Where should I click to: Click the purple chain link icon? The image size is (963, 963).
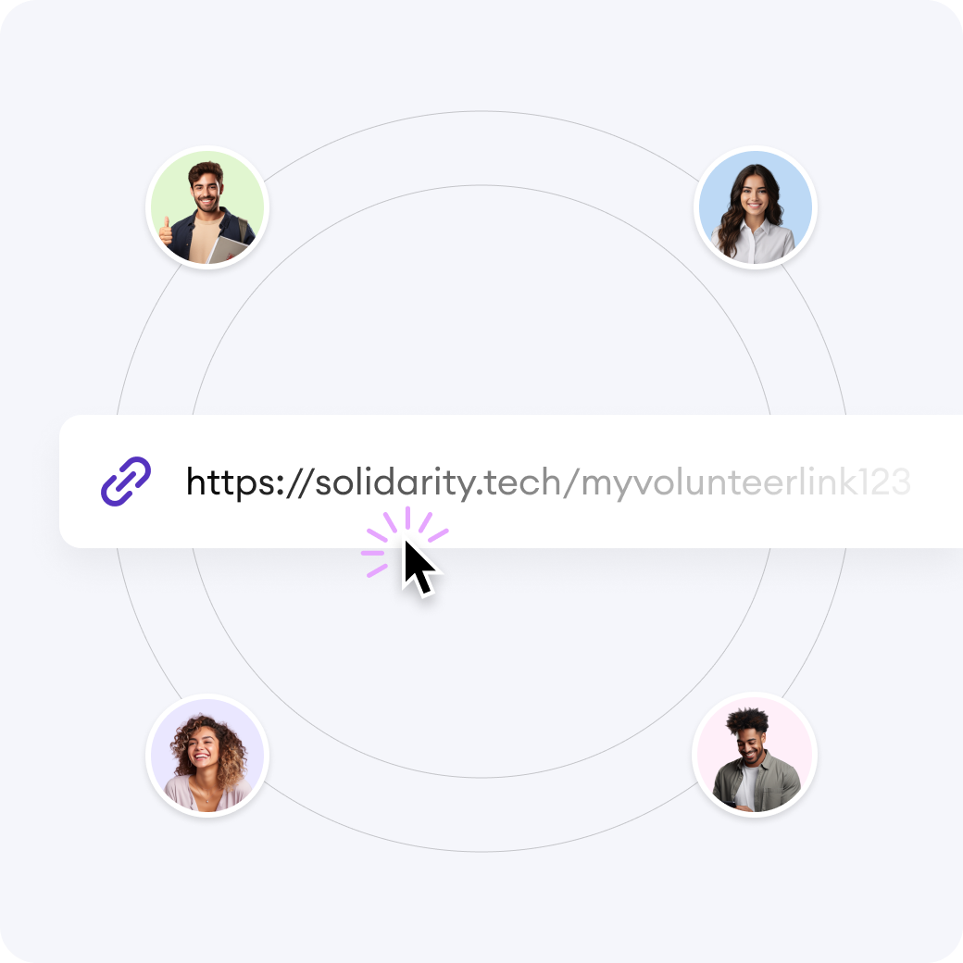click(126, 481)
